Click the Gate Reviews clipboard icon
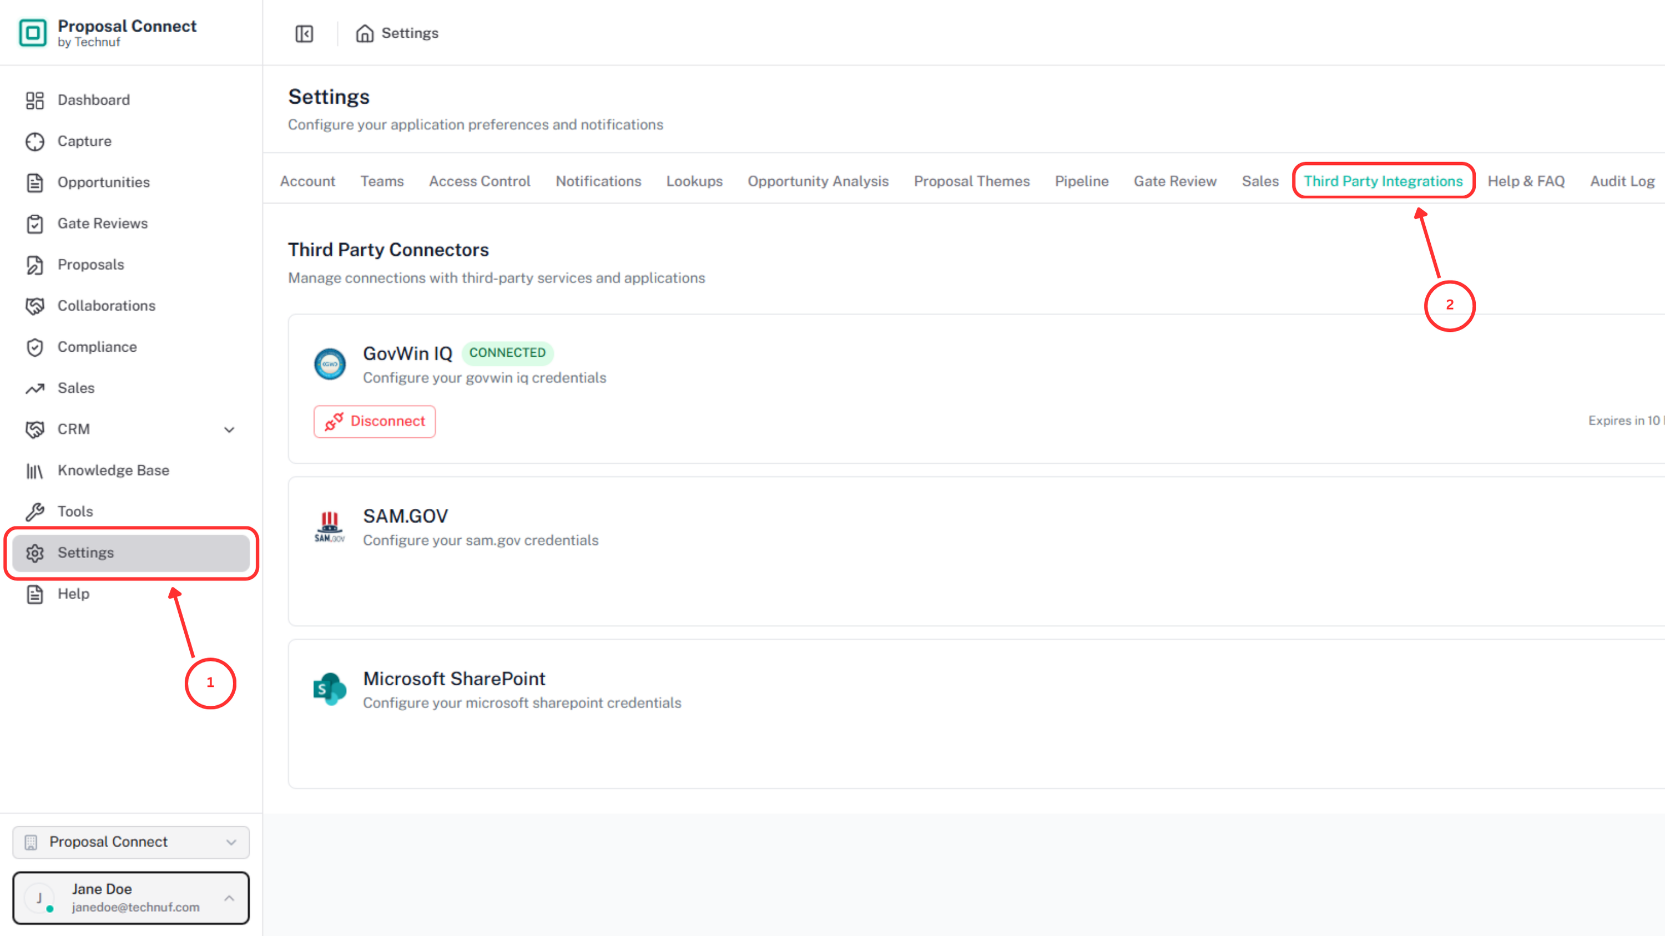The image size is (1665, 936). 35,224
